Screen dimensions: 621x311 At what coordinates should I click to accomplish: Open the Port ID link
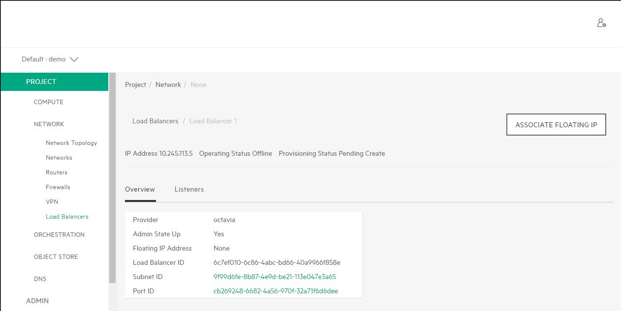276,291
